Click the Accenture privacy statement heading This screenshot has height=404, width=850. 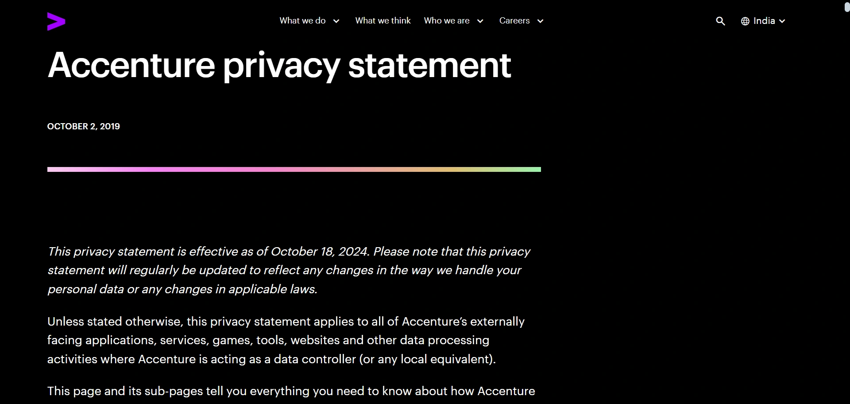point(279,66)
